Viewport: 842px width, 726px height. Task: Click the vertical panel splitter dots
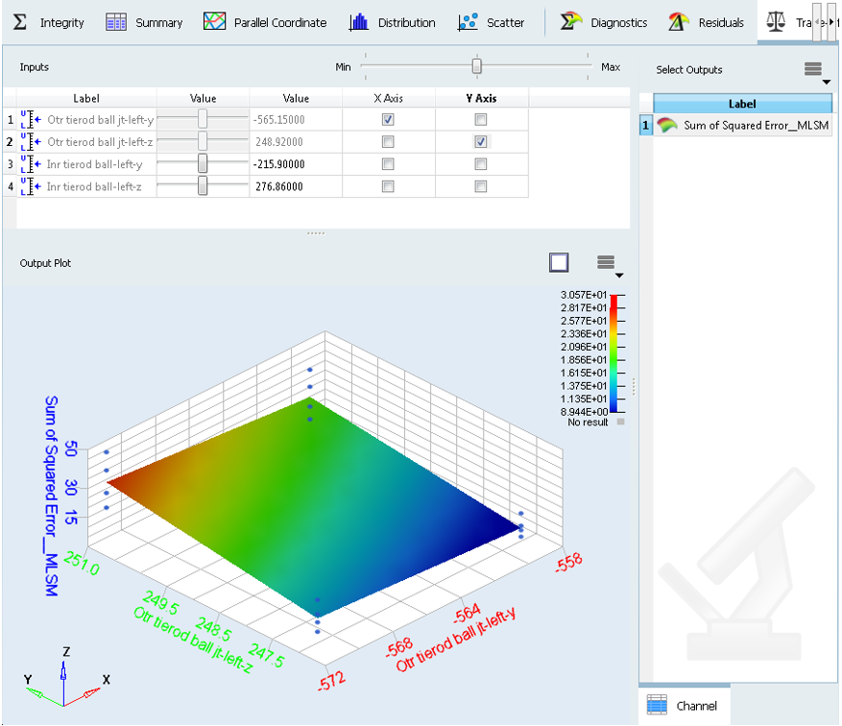click(635, 387)
